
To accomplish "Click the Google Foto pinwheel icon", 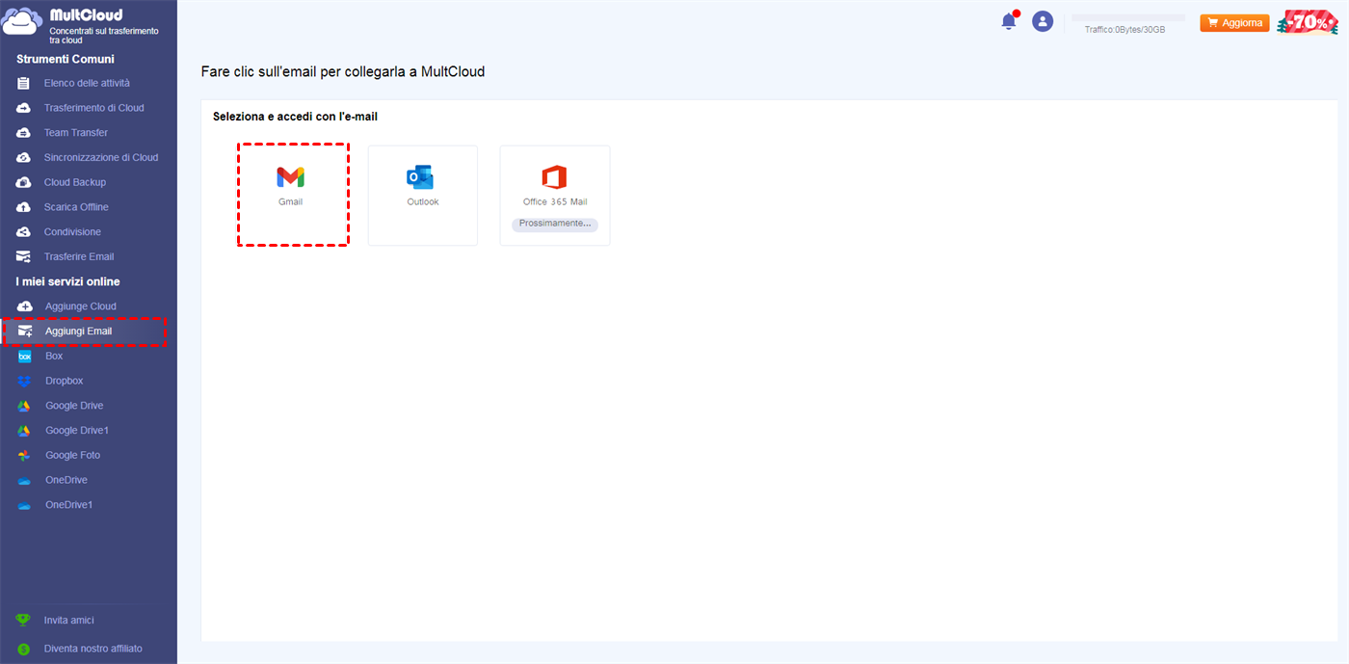I will (25, 455).
